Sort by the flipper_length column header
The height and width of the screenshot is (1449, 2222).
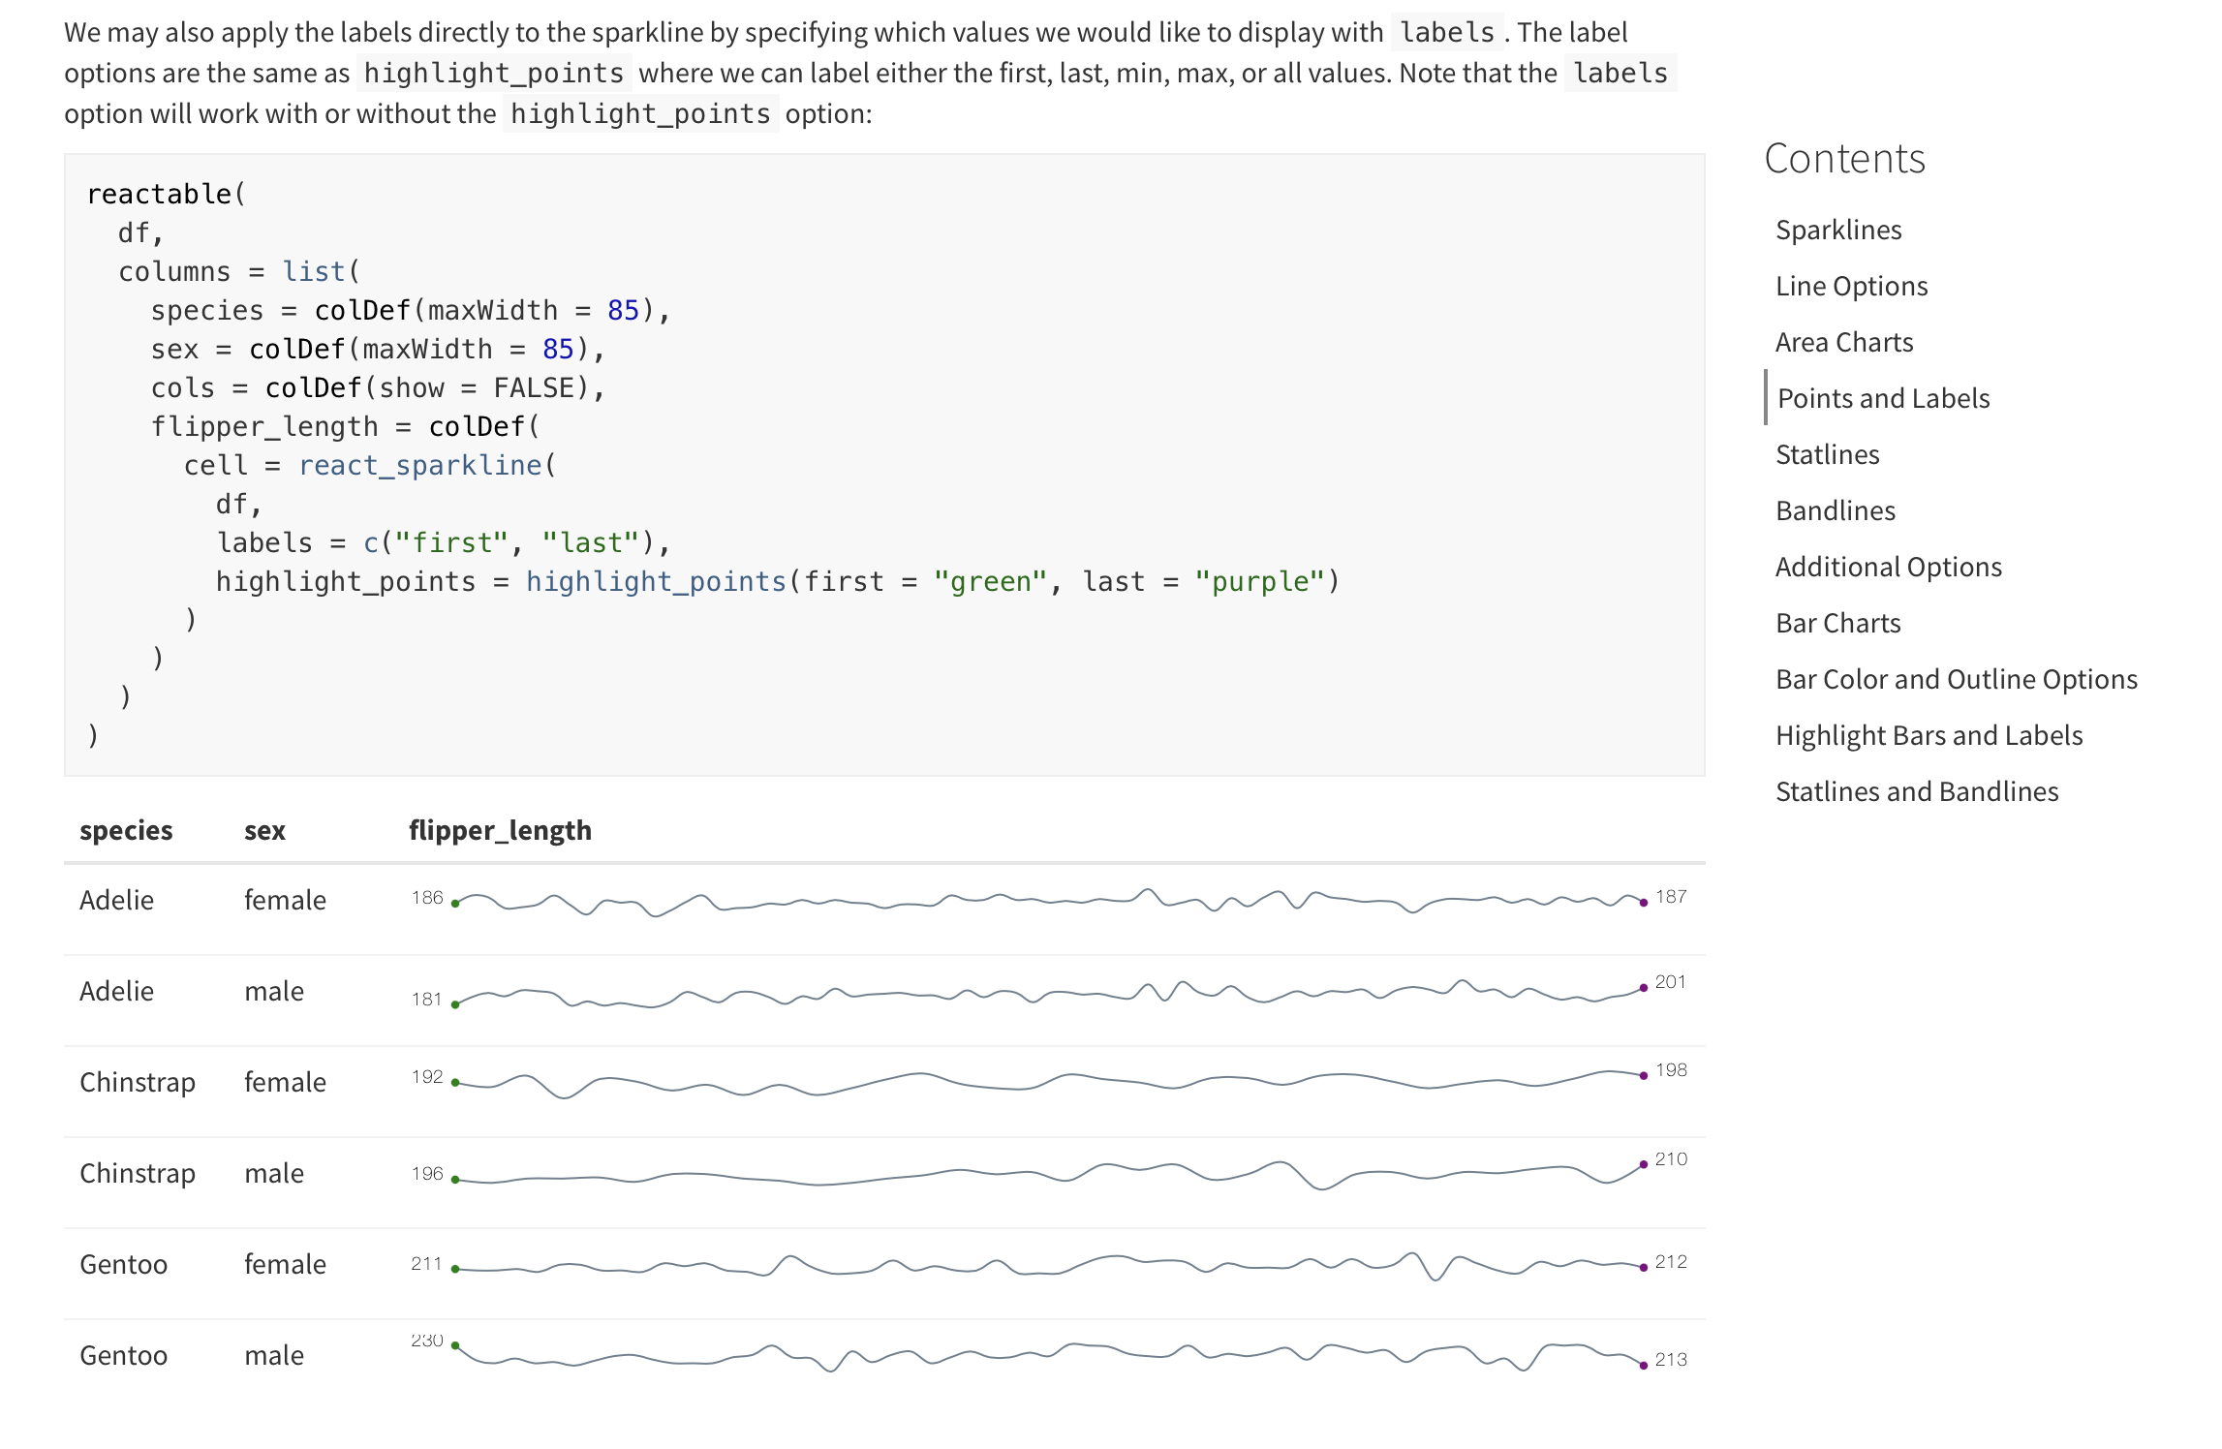point(500,830)
